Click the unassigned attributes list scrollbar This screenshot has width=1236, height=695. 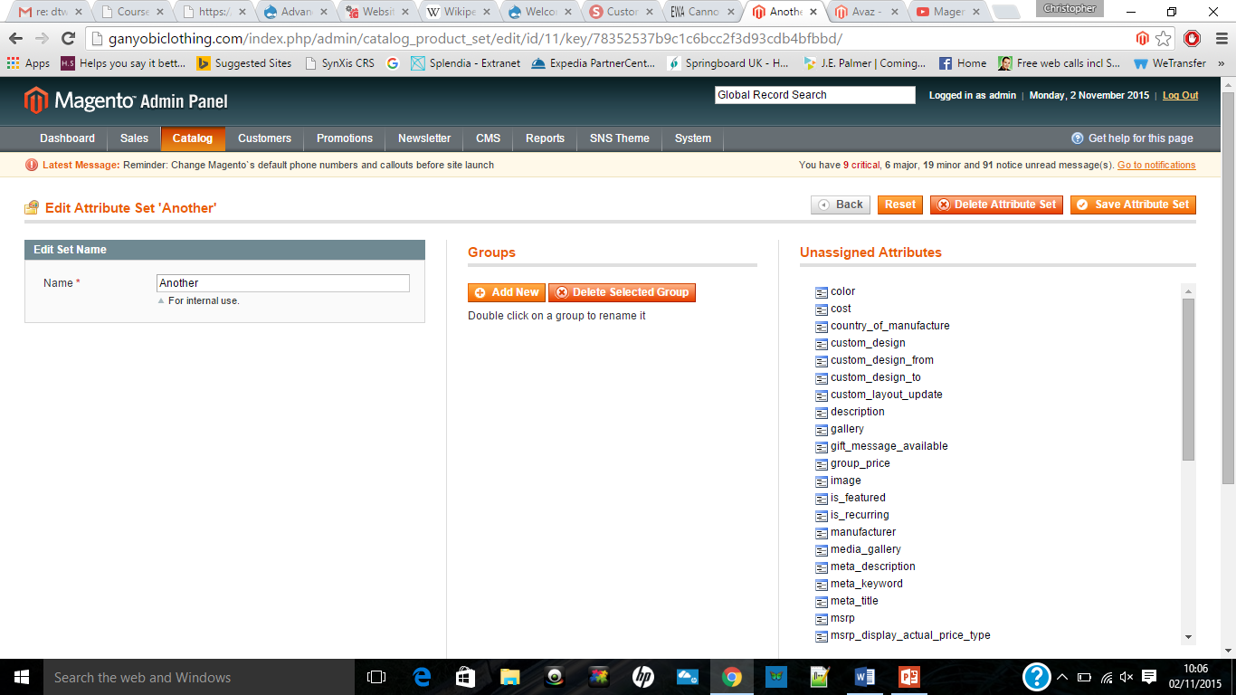pos(1188,380)
